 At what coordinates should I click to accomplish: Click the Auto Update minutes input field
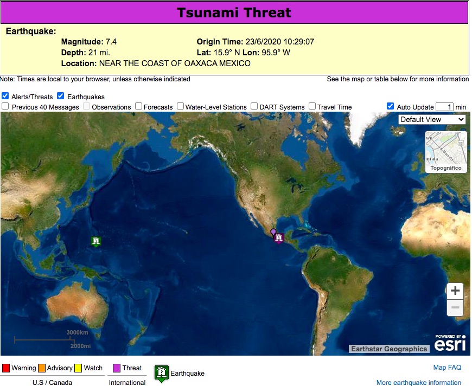tap(444, 106)
